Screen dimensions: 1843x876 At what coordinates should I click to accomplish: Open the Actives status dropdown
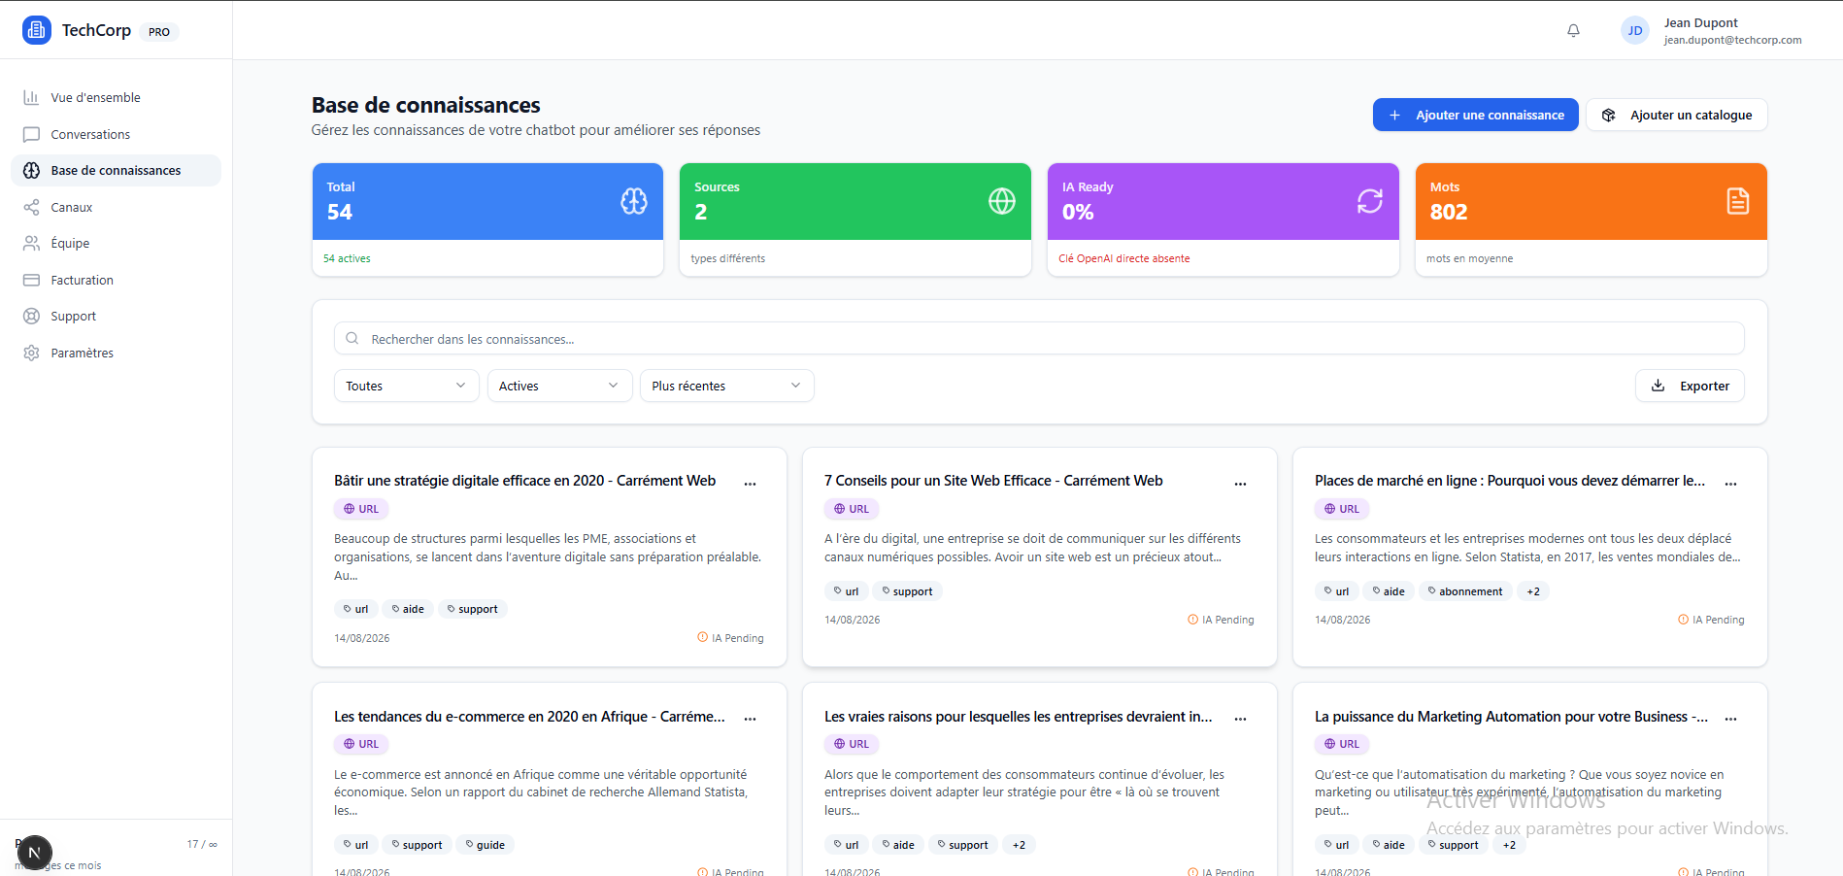(559, 386)
